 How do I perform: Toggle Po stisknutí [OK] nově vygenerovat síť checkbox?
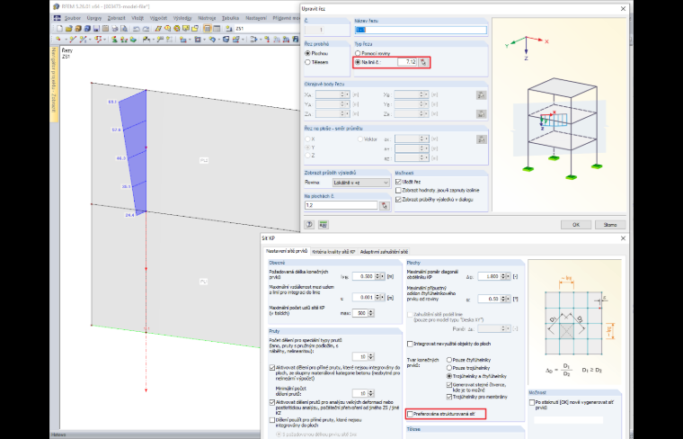coord(532,402)
